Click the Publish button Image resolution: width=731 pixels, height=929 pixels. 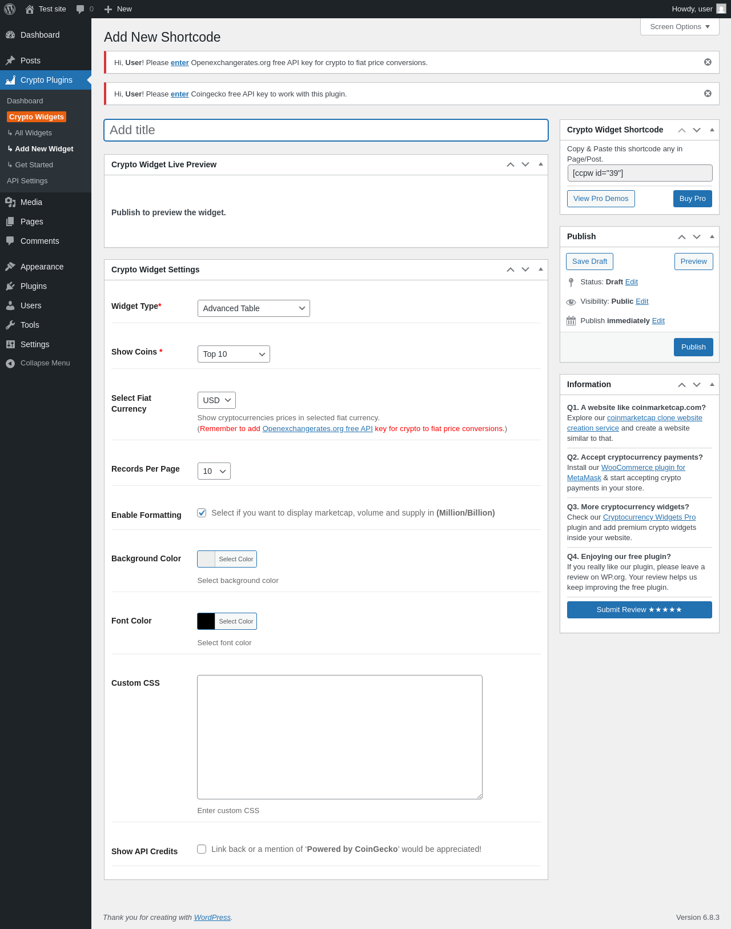(693, 347)
